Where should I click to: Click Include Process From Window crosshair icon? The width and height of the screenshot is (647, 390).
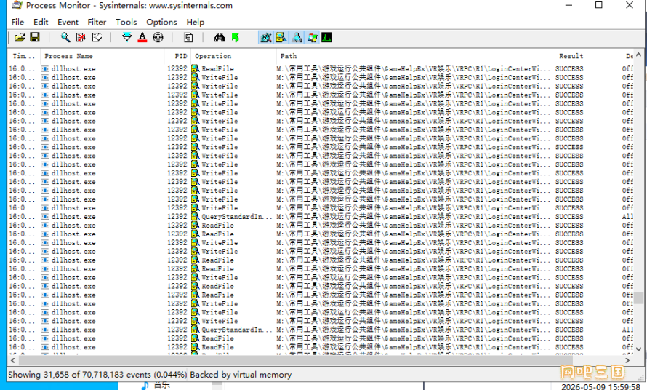point(158,38)
